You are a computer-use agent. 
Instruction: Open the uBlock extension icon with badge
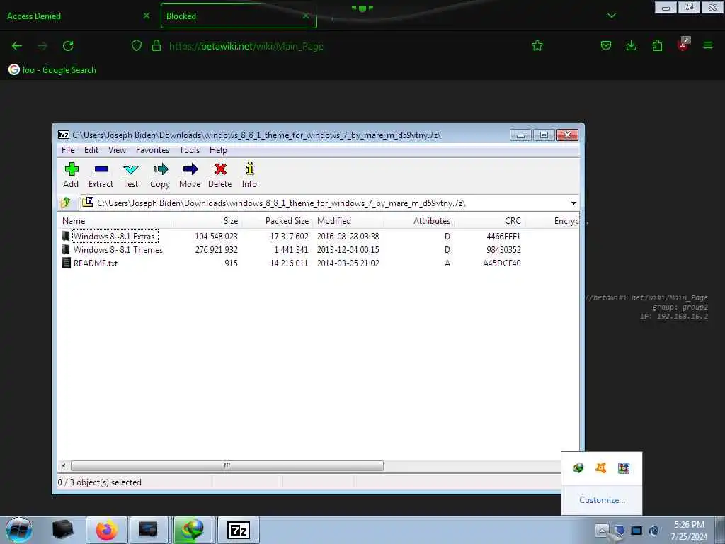pos(683,45)
